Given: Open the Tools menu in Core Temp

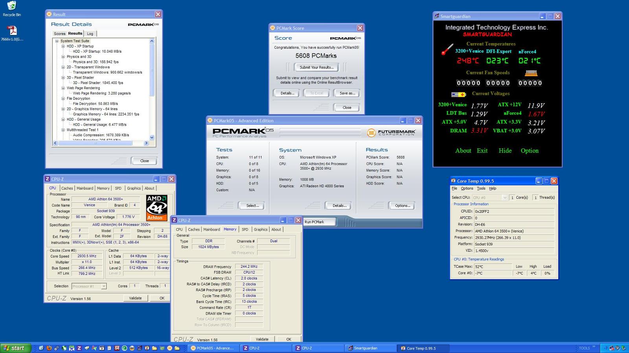Looking at the screenshot, I should [x=481, y=188].
